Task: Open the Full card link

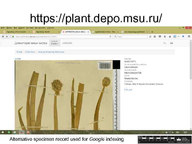Action: pyautogui.click(x=128, y=90)
